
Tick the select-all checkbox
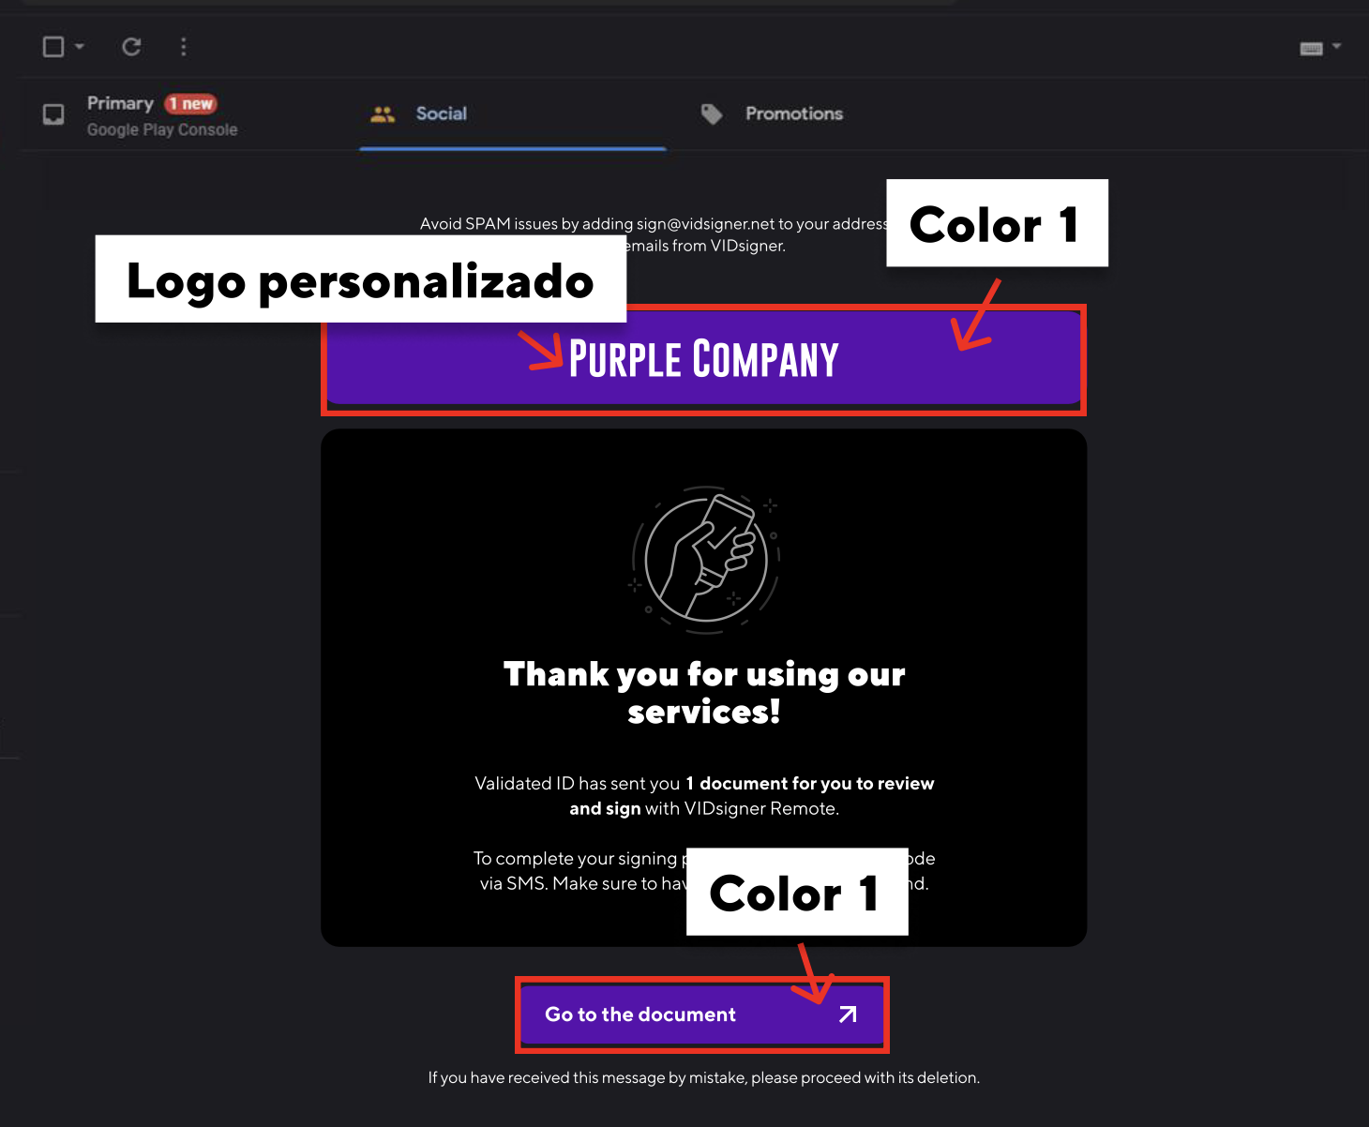[53, 46]
